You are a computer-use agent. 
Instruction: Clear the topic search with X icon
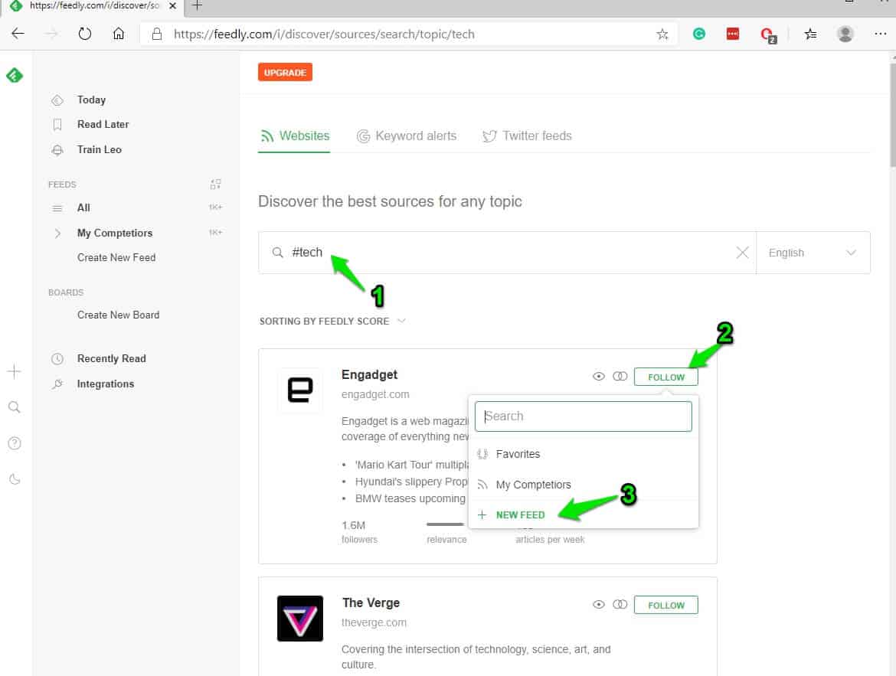click(742, 253)
